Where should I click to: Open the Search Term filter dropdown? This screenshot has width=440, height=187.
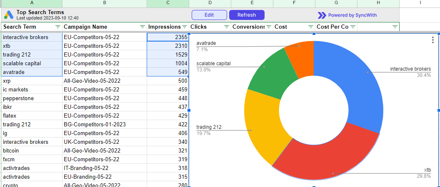point(58,27)
